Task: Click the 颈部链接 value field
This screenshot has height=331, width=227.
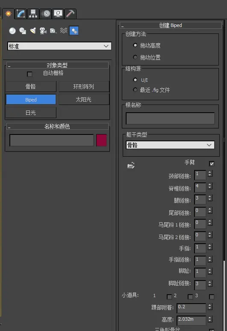Action: (200, 175)
